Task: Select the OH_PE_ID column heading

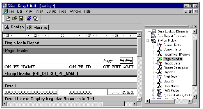Action: coord(80,67)
